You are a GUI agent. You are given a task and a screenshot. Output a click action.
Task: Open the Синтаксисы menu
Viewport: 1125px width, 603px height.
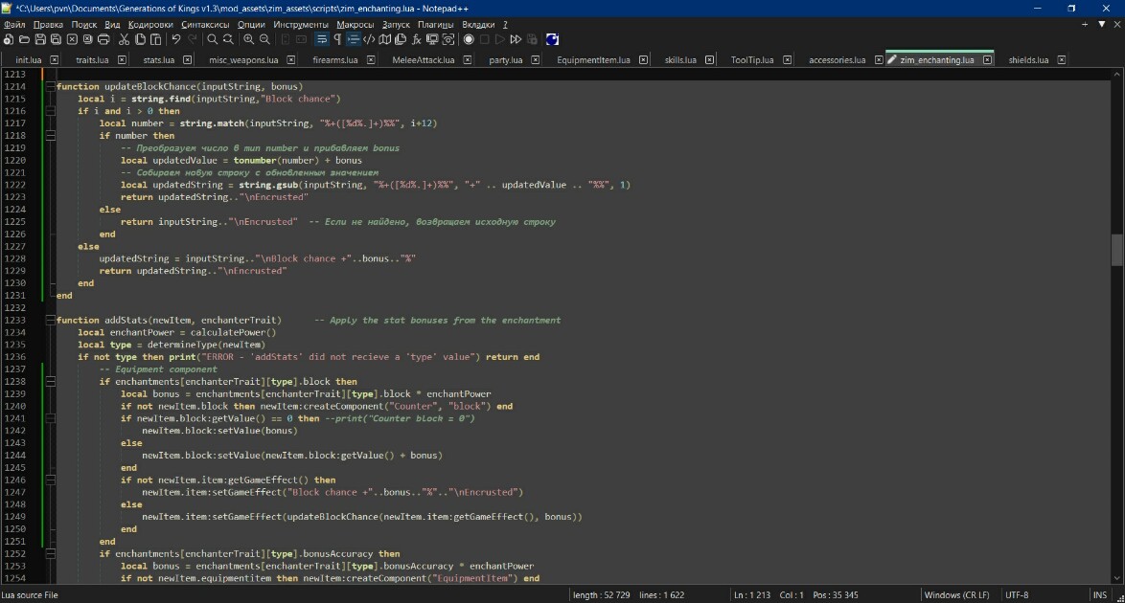point(205,24)
